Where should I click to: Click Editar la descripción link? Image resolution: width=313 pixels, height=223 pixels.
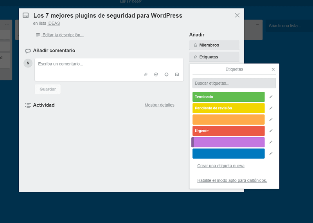[63, 35]
